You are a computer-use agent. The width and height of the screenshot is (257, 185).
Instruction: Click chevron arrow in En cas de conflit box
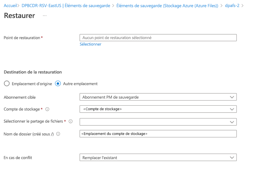232,157
